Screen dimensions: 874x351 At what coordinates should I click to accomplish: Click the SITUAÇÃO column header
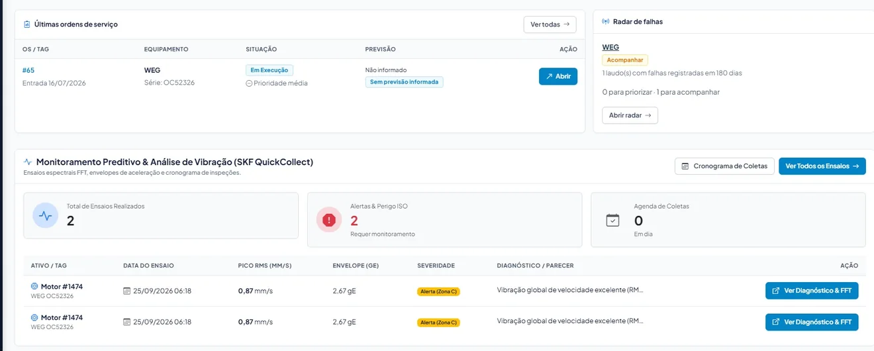(x=261, y=49)
